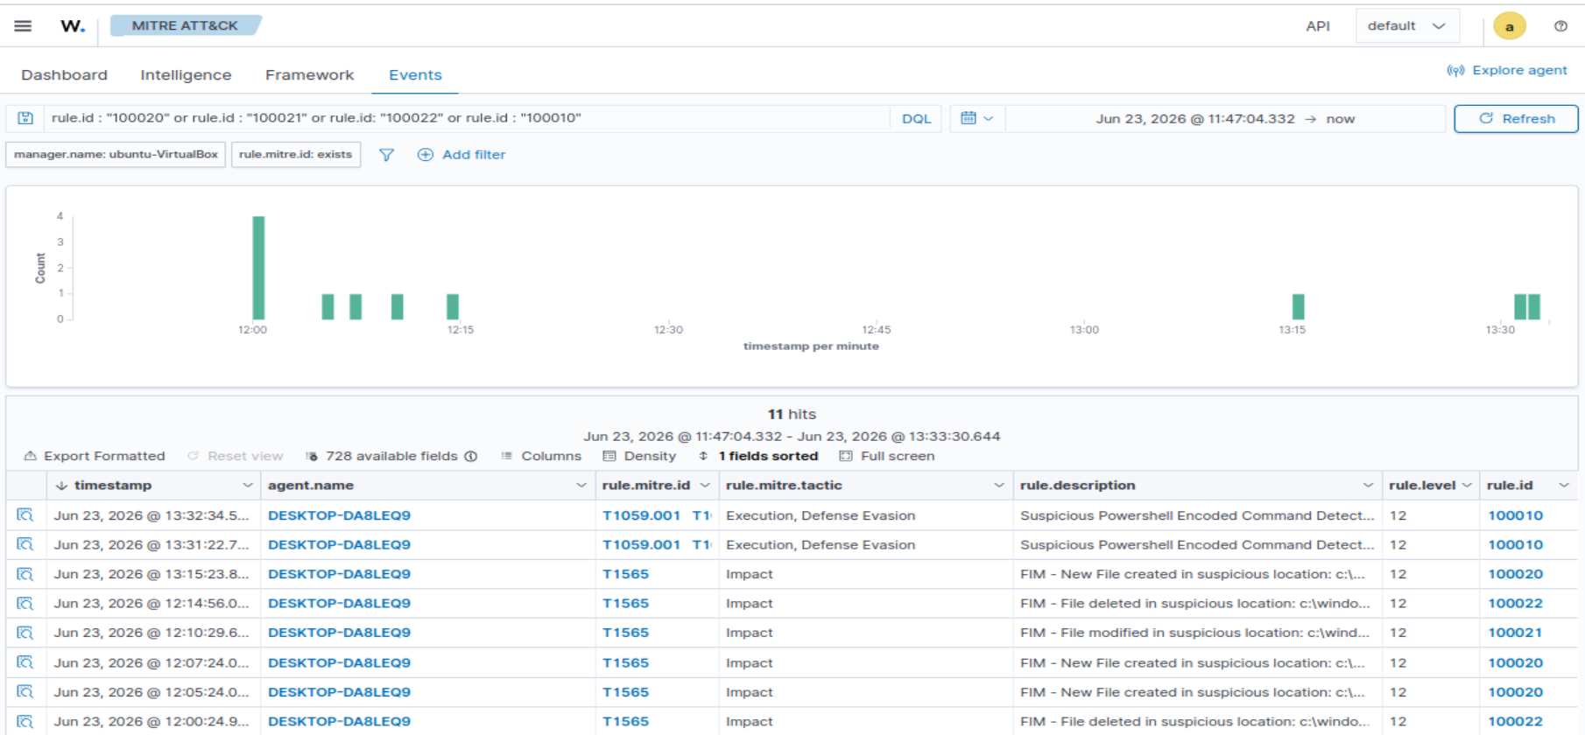Open rule 100021 link

tap(1515, 633)
